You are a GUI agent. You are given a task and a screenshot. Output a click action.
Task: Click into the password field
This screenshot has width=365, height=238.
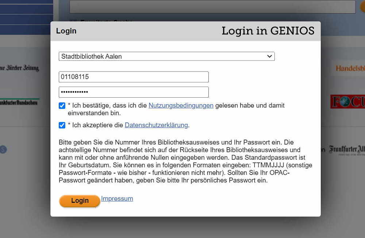[x=134, y=92]
